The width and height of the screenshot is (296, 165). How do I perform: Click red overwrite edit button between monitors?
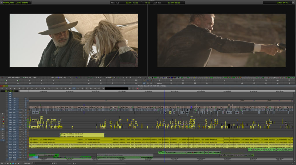click(x=151, y=80)
